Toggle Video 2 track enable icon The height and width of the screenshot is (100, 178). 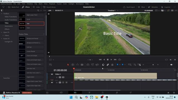coord(63,77)
